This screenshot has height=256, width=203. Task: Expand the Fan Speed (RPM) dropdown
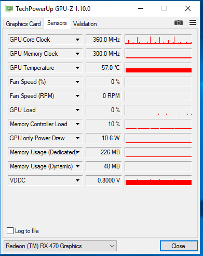click(x=77, y=96)
